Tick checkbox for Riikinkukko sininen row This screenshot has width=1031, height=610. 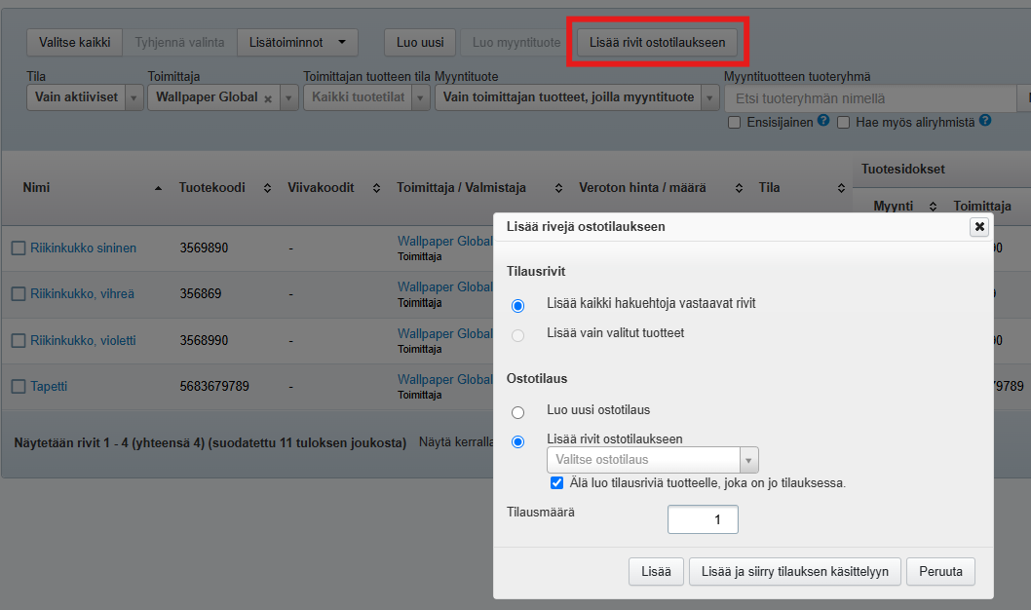(x=19, y=248)
